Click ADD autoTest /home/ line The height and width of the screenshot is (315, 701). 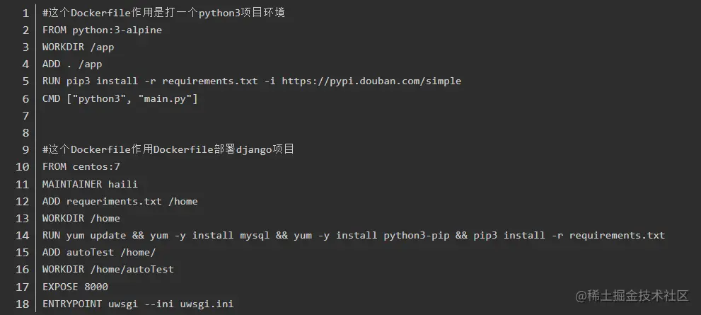click(99, 253)
